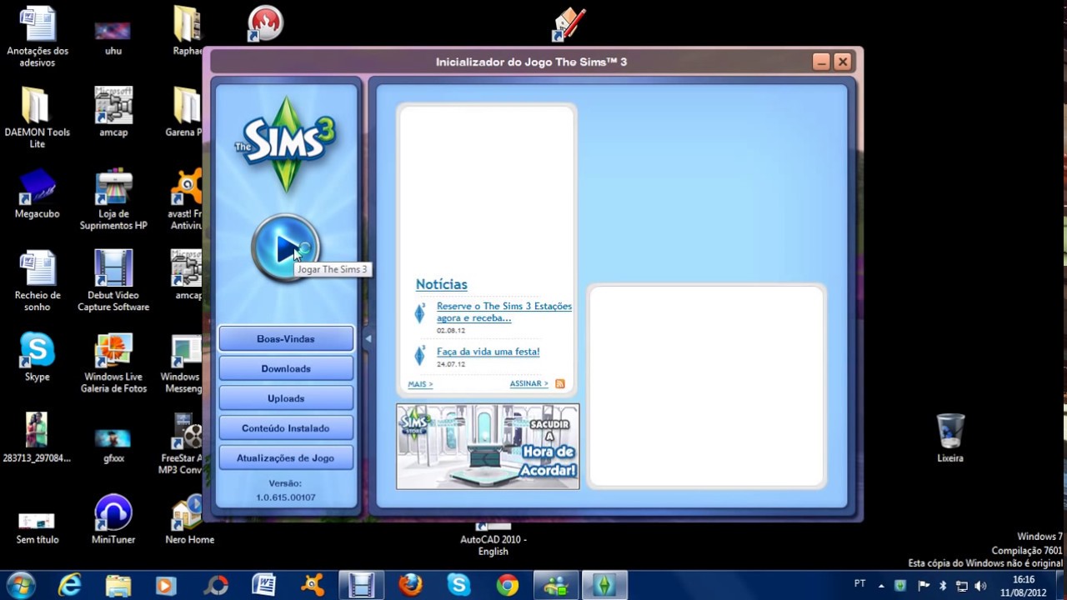Screen dimensions: 1067x600
Task: Open Windows Media Player from taskbar
Action: tap(166, 586)
